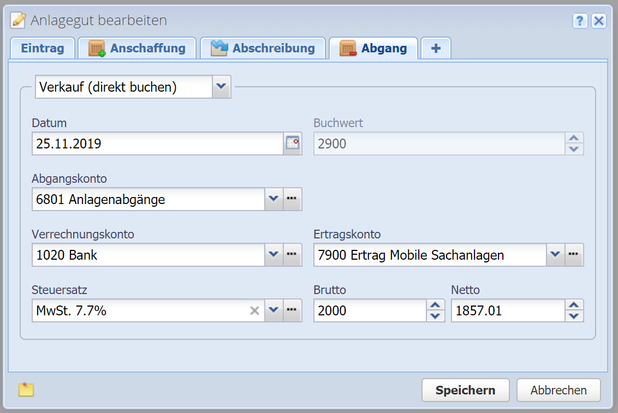The image size is (618, 413).
Task: Open account browser for Ertragskonto
Action: tap(574, 255)
